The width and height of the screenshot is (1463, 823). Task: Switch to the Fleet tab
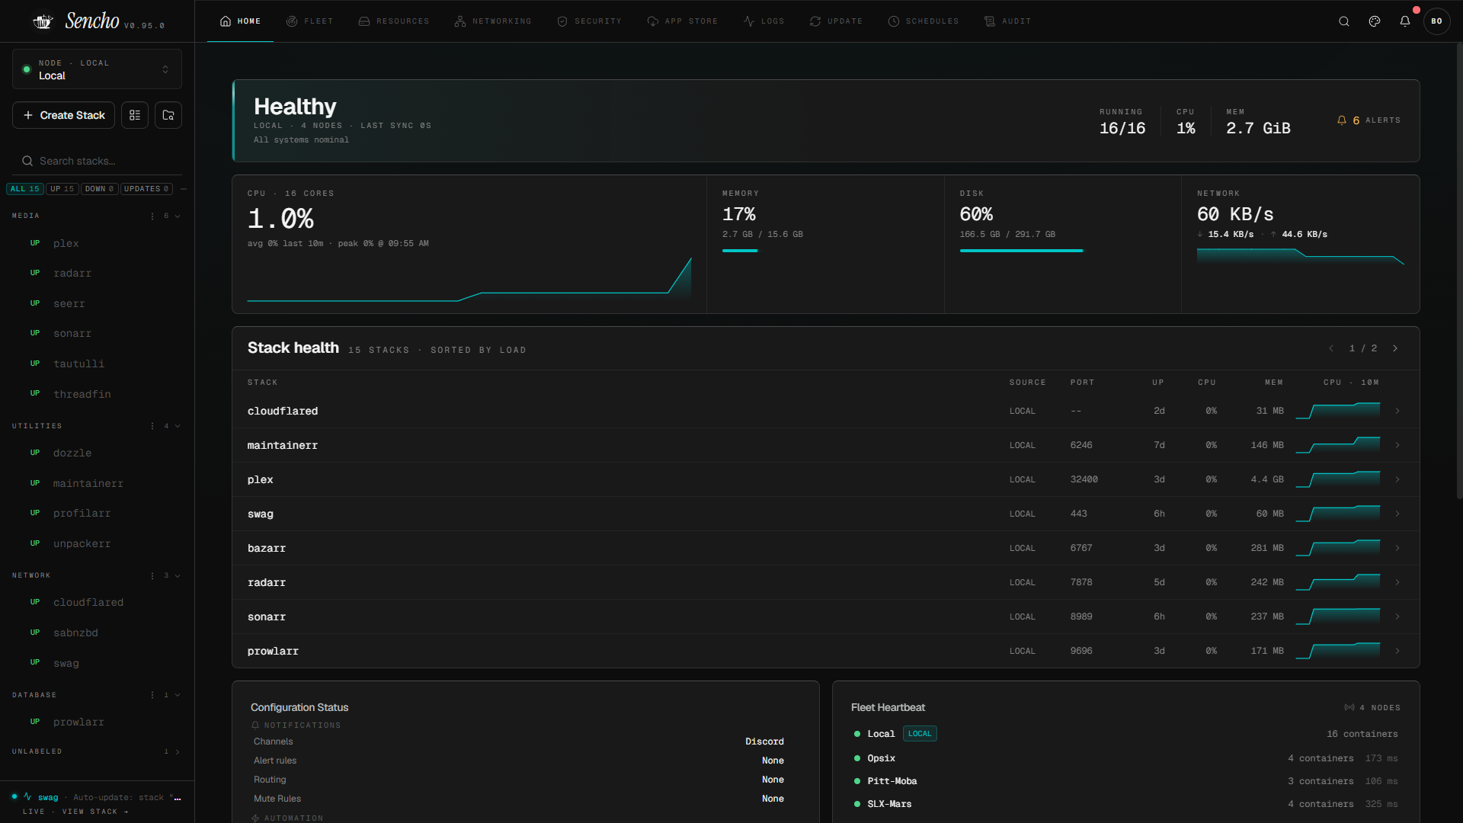[x=309, y=21]
